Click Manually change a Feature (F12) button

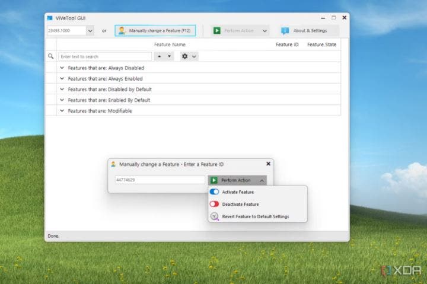click(x=155, y=30)
